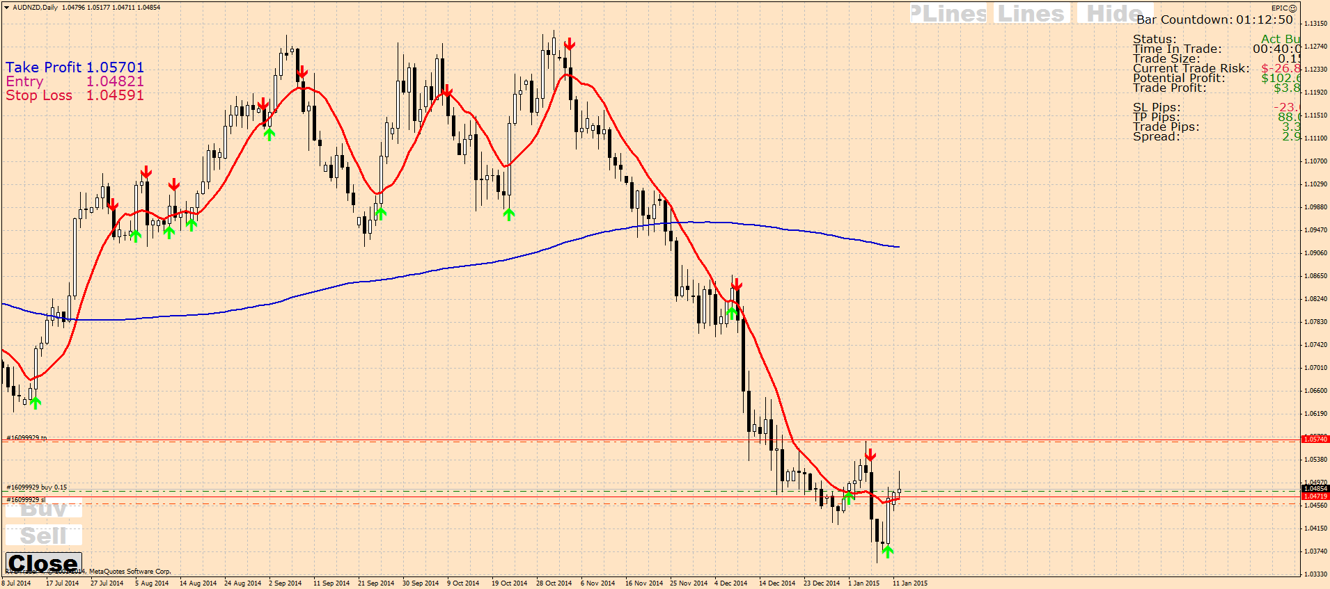
Task: Click the Time In Trade: label
Action: pos(1178,49)
